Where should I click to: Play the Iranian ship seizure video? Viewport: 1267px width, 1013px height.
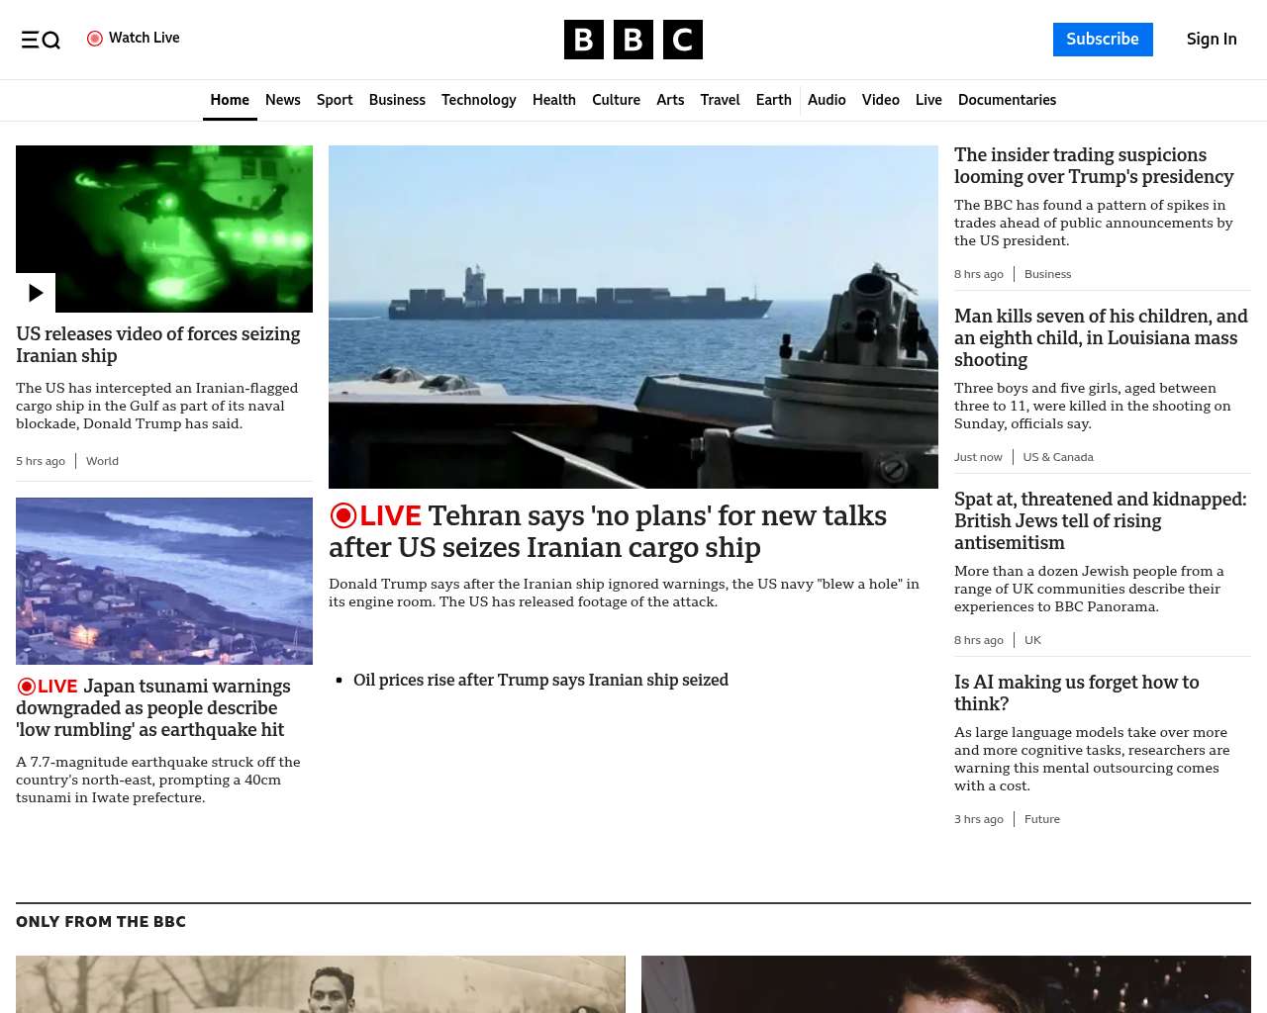tap(36, 293)
